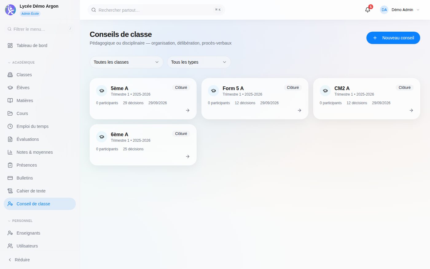Click the arrow icon on 6ème A card
Image resolution: width=430 pixels, height=269 pixels.
188,156
